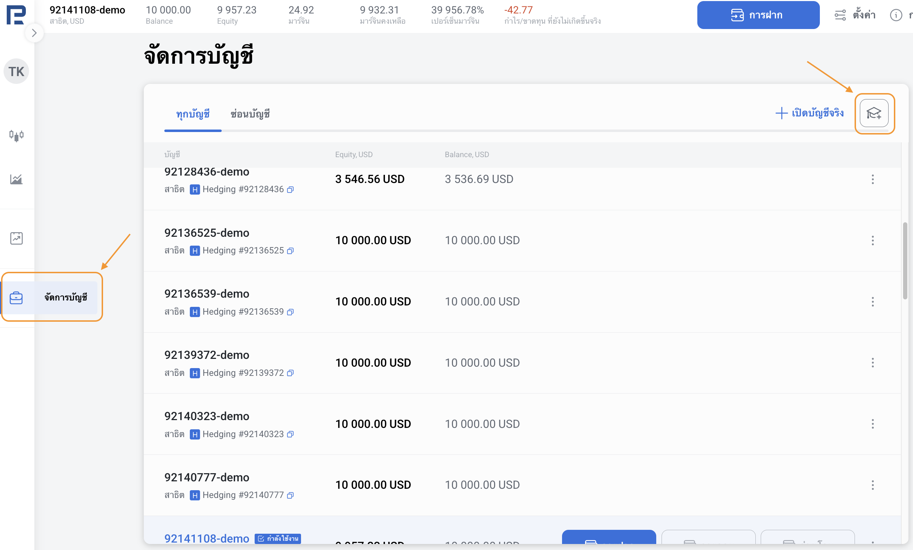
Task: Copy account number #92136539
Action: point(290,312)
